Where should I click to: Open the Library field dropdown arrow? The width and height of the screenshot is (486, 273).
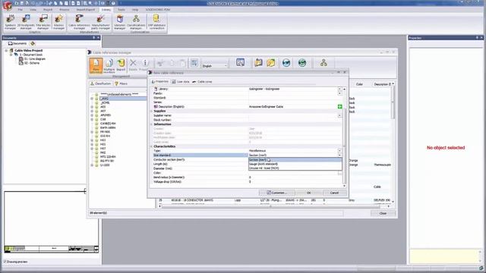coord(339,89)
